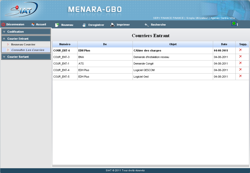
Task: Delete COUR_ENT-6 with its red X
Action: [241, 50]
